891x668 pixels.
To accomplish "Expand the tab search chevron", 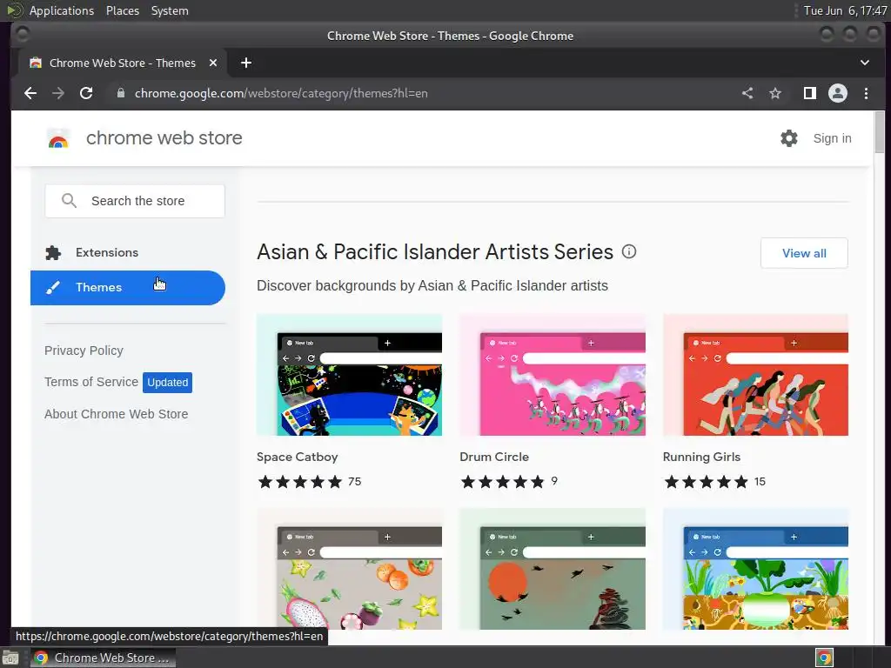I will [864, 63].
